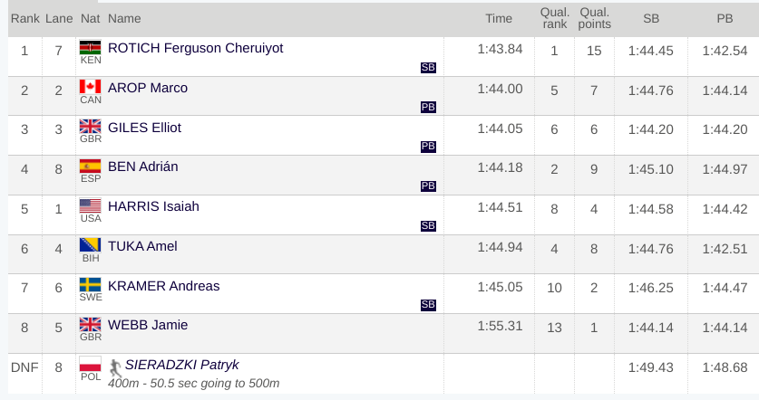Click the Poland flag icon

91,364
